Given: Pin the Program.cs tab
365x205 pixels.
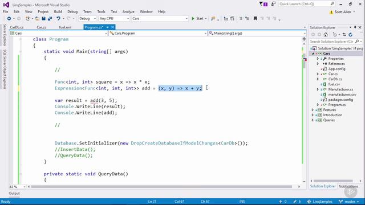Looking at the screenshot, I should (107, 27).
